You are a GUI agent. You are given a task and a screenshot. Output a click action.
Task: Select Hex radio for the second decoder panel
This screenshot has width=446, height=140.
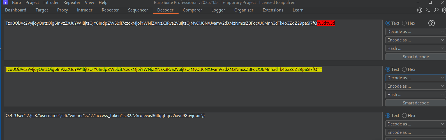click(405, 69)
